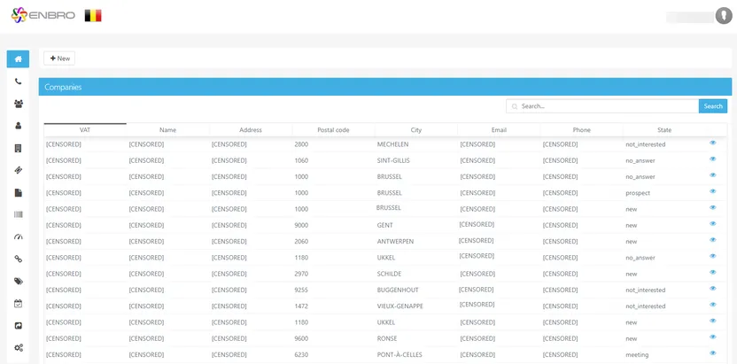Image resolution: width=737 pixels, height=364 pixels.
Task: Focus the Search input field
Action: pos(602,106)
